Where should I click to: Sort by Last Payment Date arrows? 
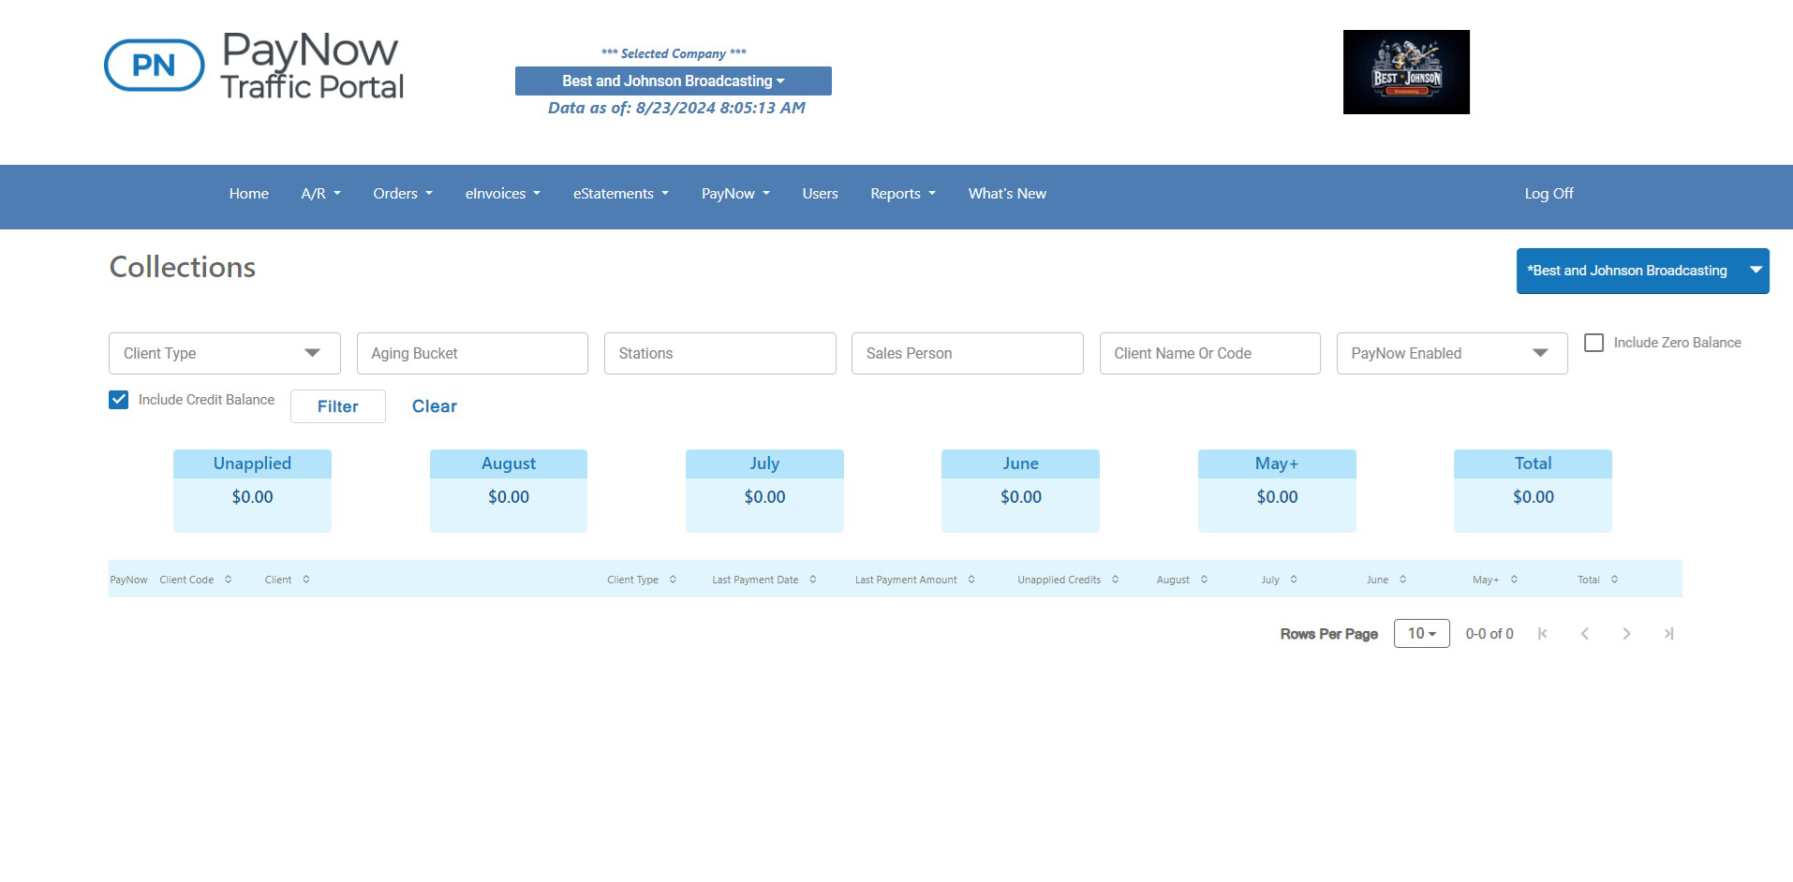pyautogui.click(x=813, y=580)
